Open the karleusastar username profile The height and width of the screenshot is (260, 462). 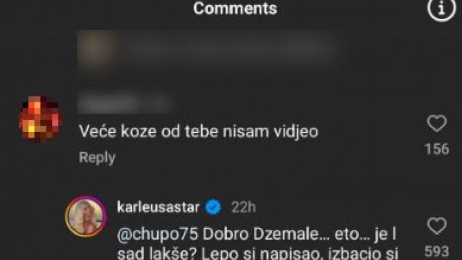pyautogui.click(x=158, y=208)
